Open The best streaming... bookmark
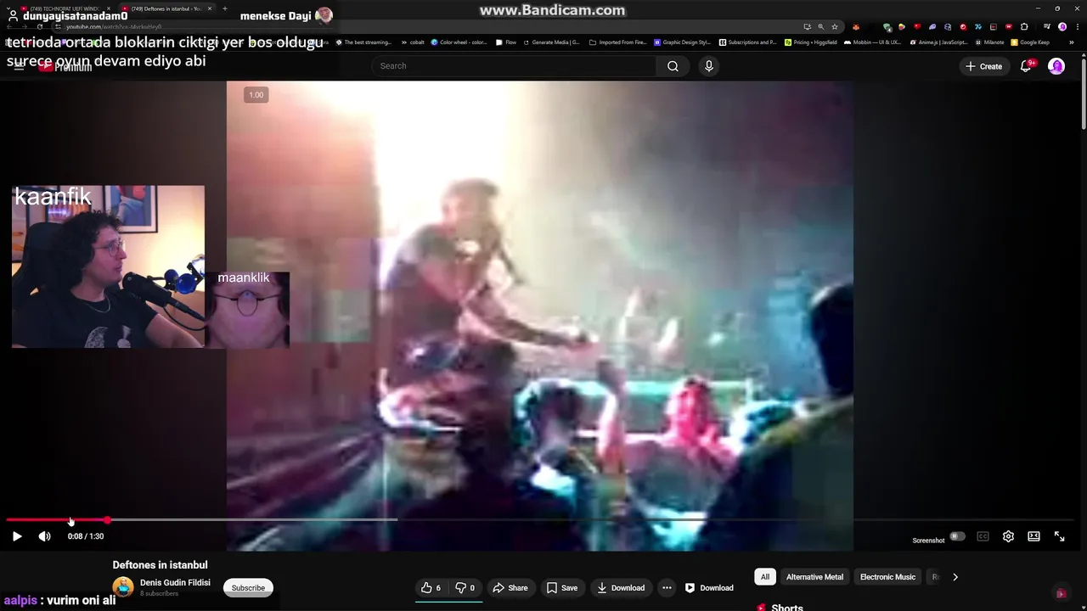Viewport: 1087px width, 611px height. click(363, 42)
